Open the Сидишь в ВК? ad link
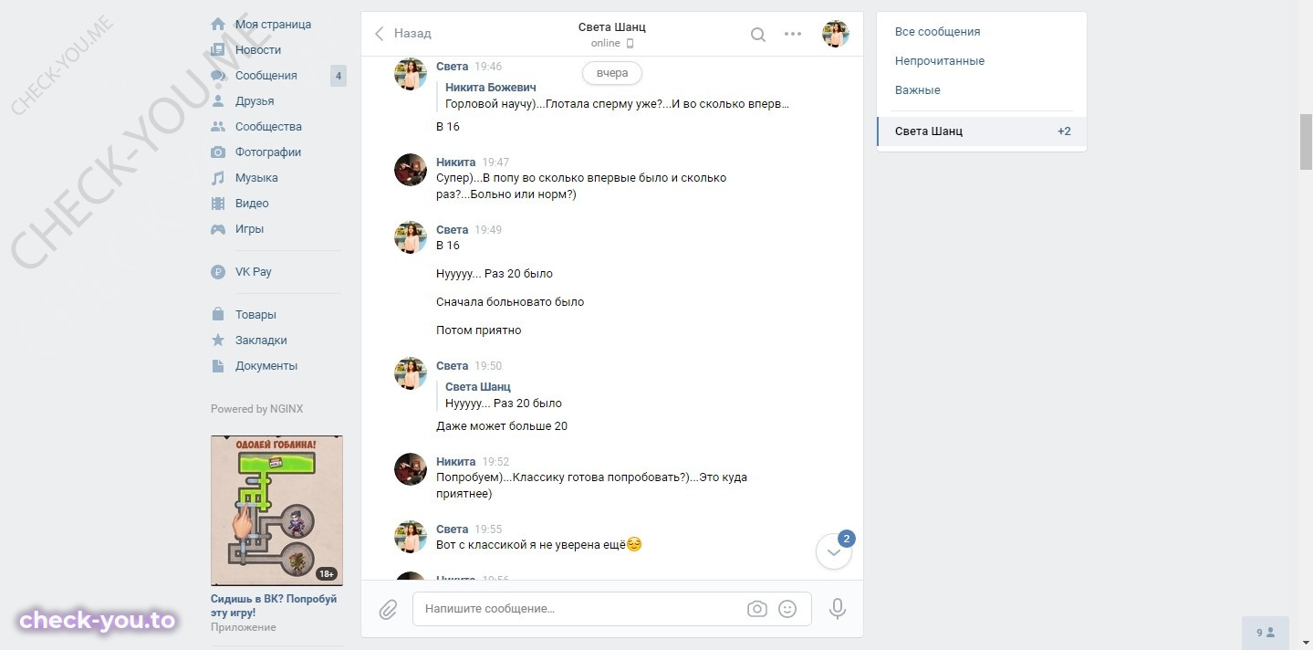This screenshot has width=1313, height=650. (x=274, y=605)
